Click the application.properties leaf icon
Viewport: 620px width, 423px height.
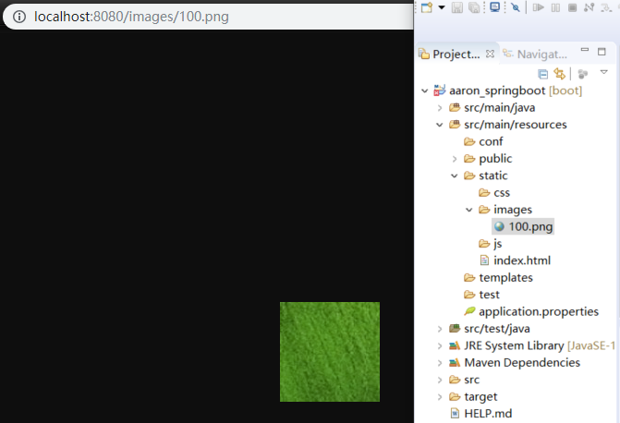469,311
